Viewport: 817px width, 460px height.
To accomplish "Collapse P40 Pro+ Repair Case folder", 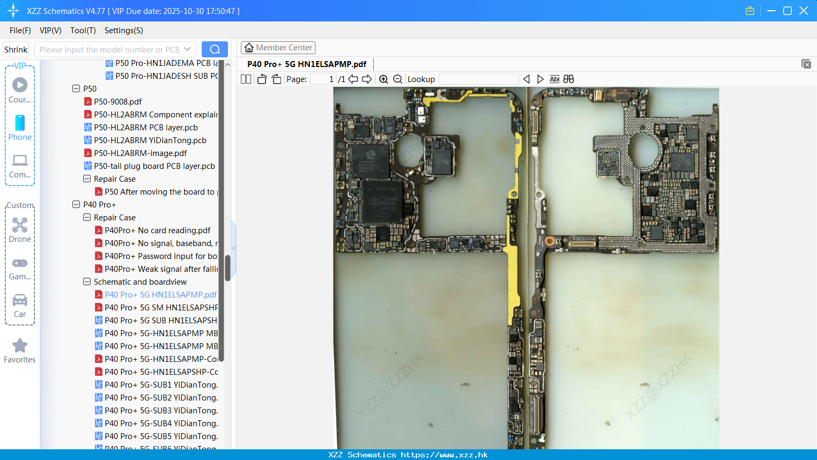I will 87,217.
